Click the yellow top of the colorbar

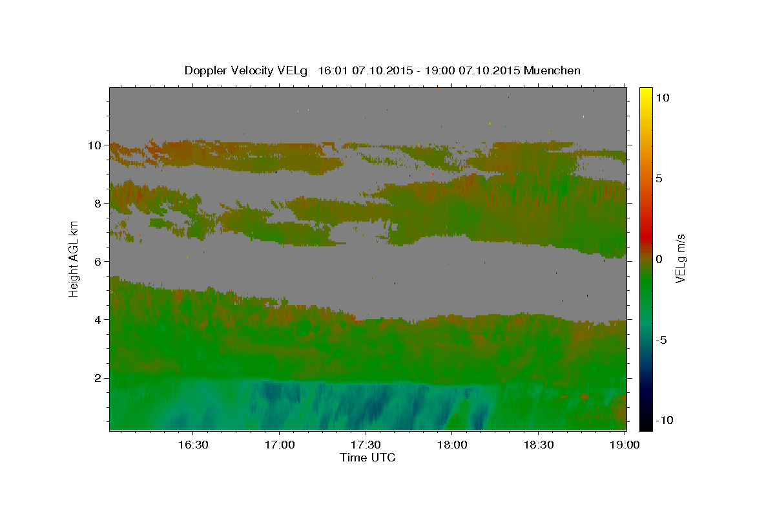645,92
